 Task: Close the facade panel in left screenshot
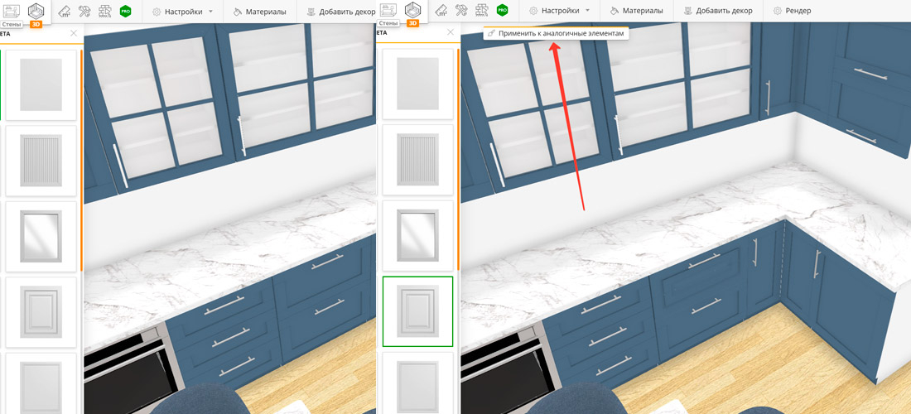[x=73, y=33]
